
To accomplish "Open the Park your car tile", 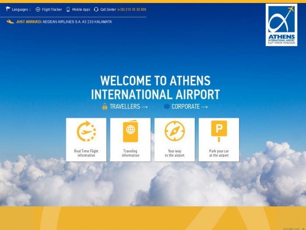I will 219,139.
